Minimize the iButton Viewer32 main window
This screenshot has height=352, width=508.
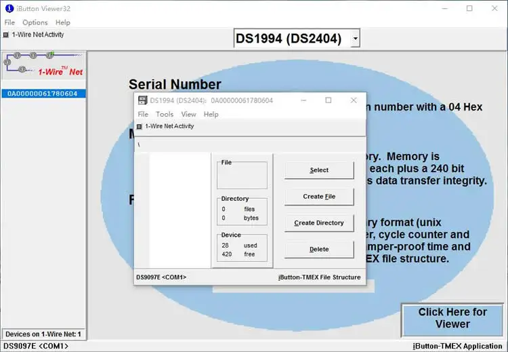point(445,8)
